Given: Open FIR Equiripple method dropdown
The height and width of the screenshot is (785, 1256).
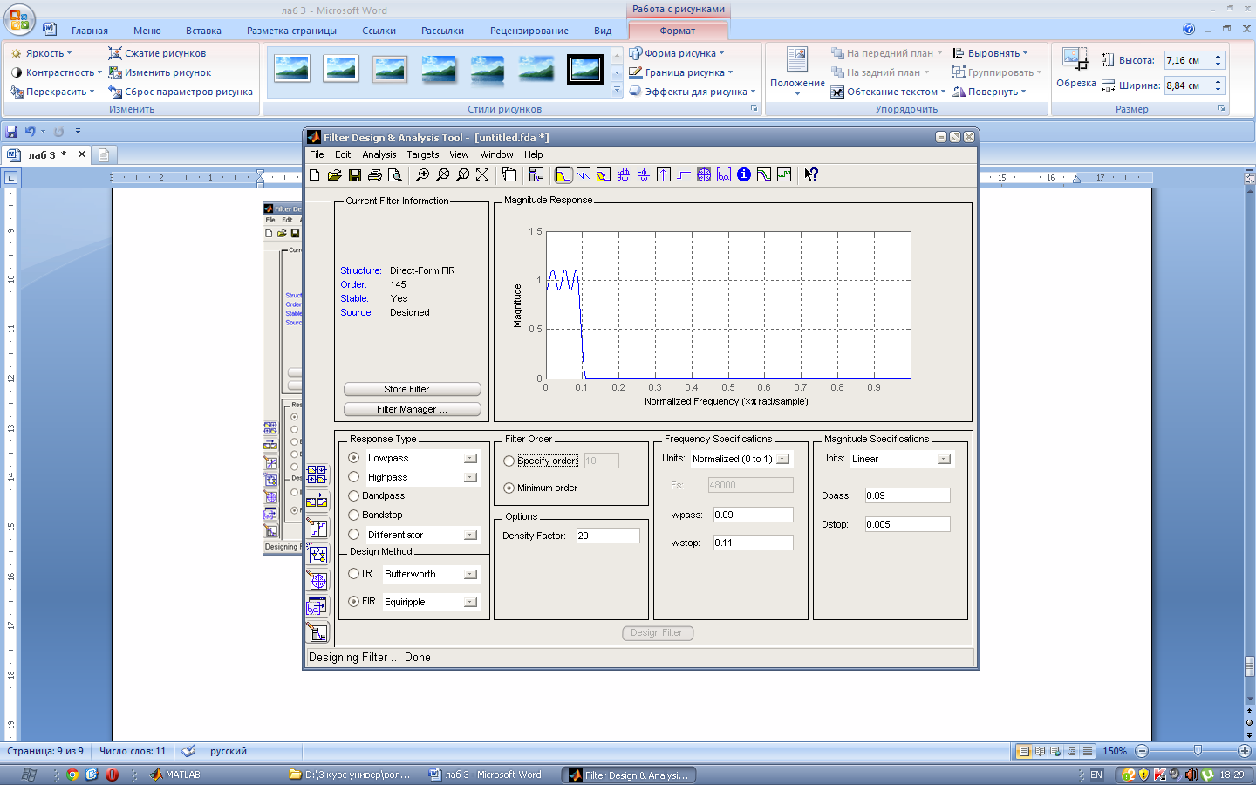Looking at the screenshot, I should [470, 602].
